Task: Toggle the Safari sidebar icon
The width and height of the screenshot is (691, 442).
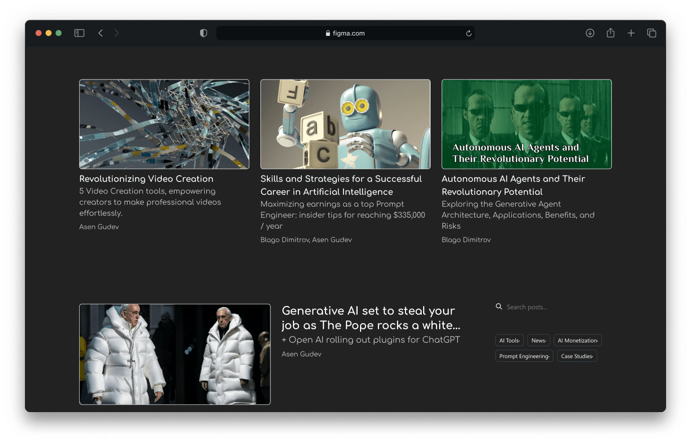Action: point(79,33)
